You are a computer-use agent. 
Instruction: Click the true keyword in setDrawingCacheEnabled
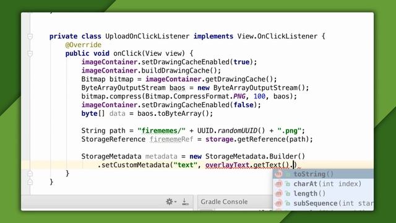(241, 62)
